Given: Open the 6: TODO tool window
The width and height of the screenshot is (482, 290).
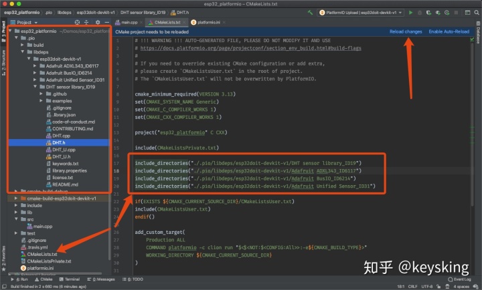Looking at the screenshot, I should click(133, 279).
